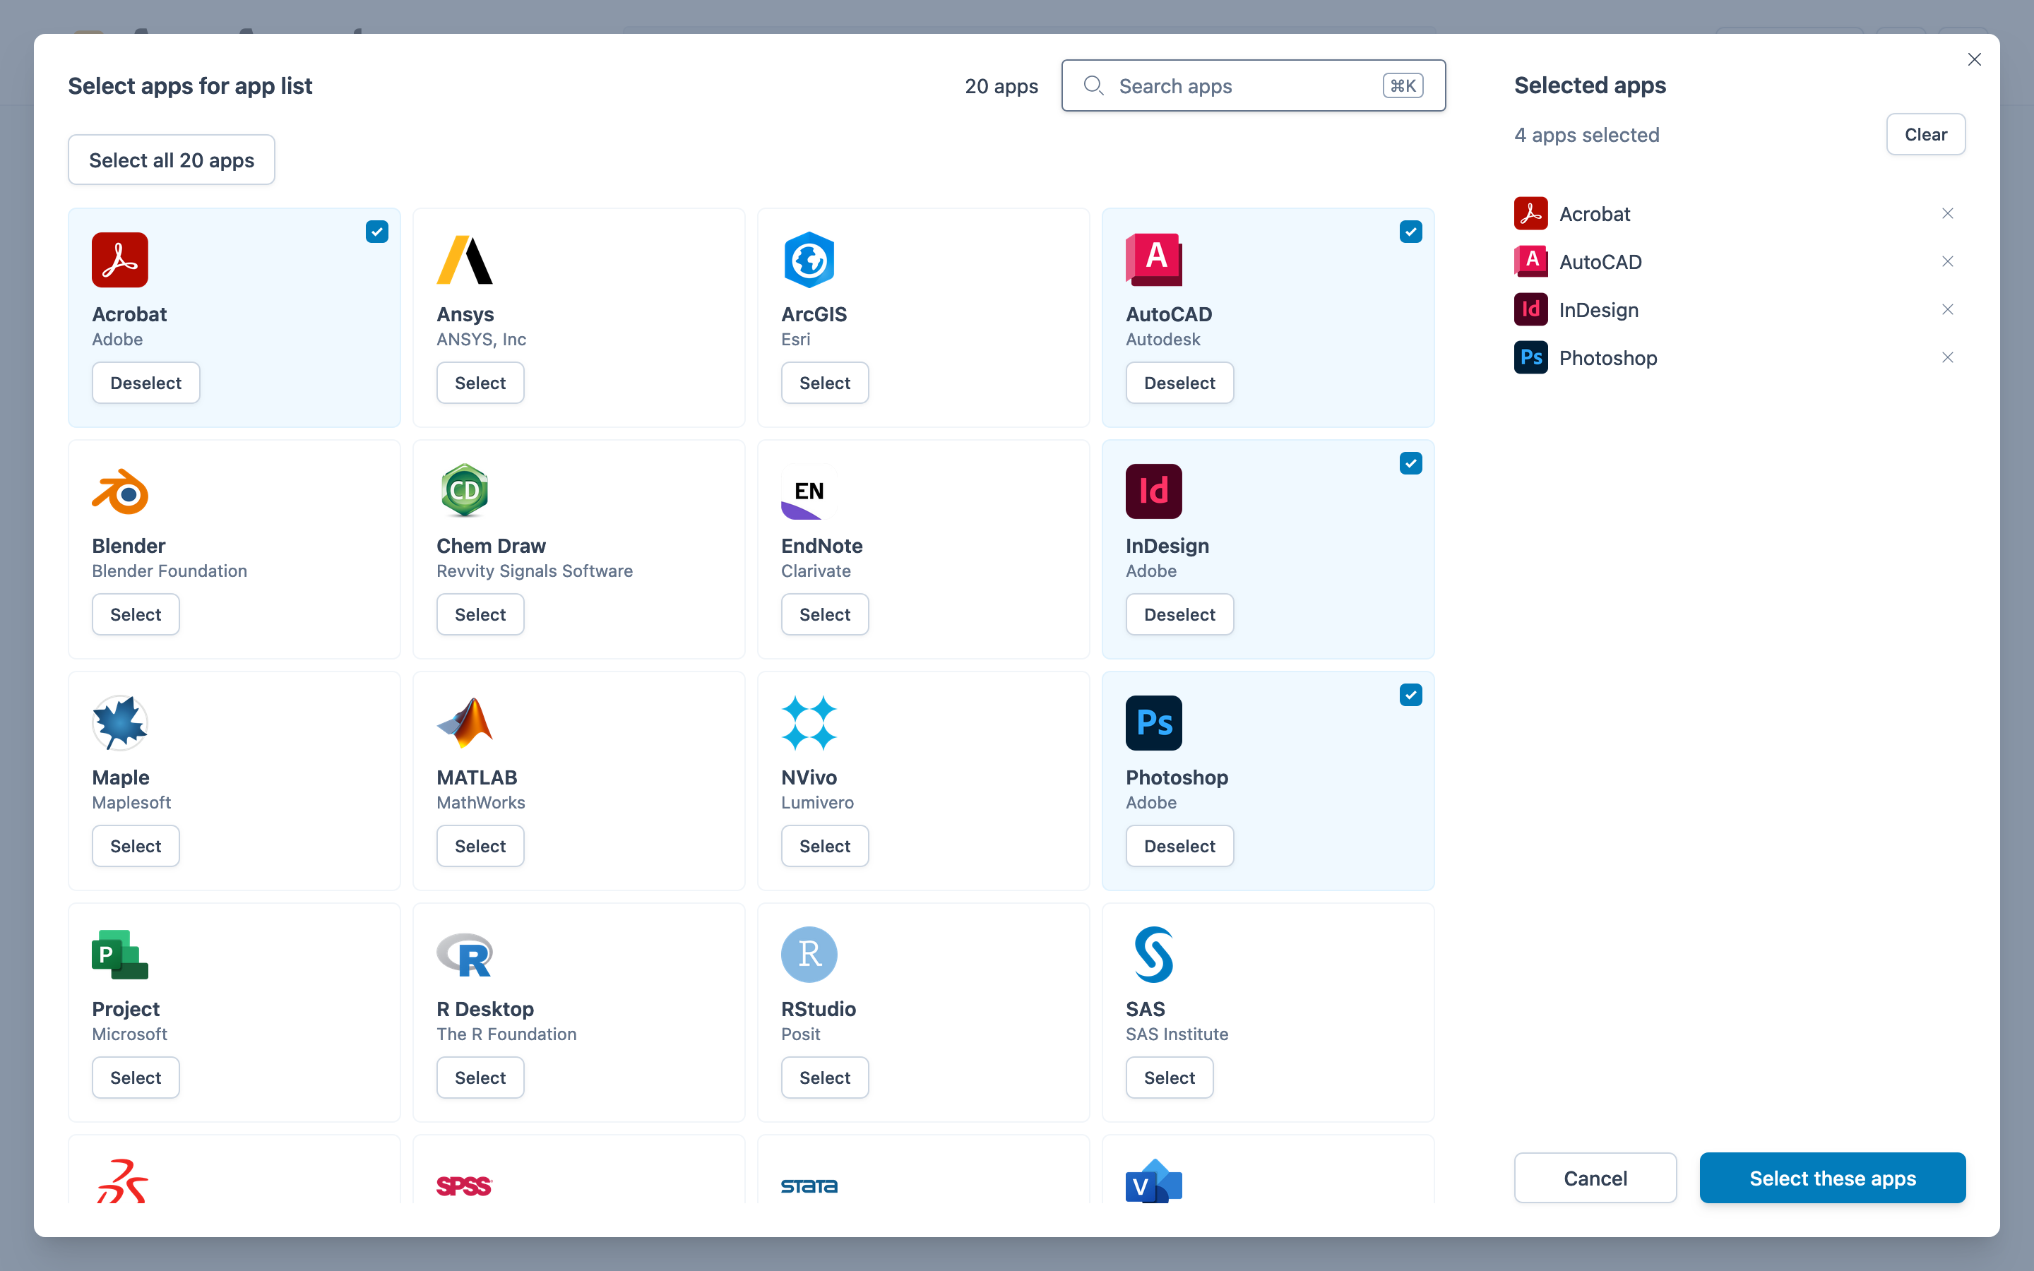Viewport: 2034px width, 1271px height.
Task: Remove InDesign from Selected apps
Action: (1947, 309)
